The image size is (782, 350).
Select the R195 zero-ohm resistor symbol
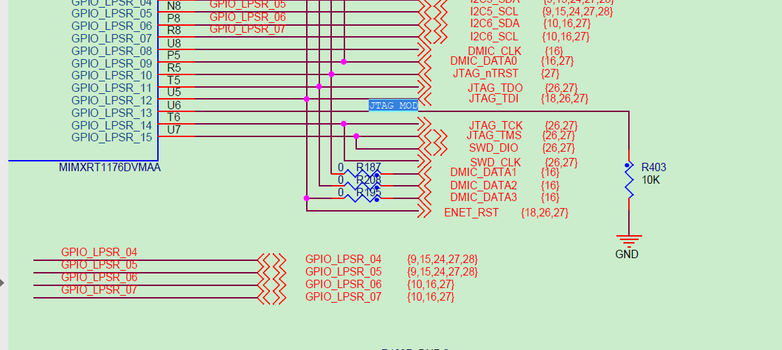point(362,198)
